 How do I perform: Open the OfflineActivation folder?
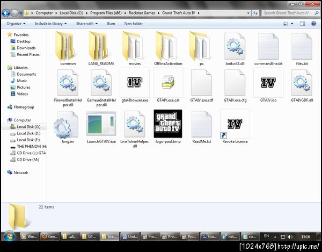[x=168, y=49]
